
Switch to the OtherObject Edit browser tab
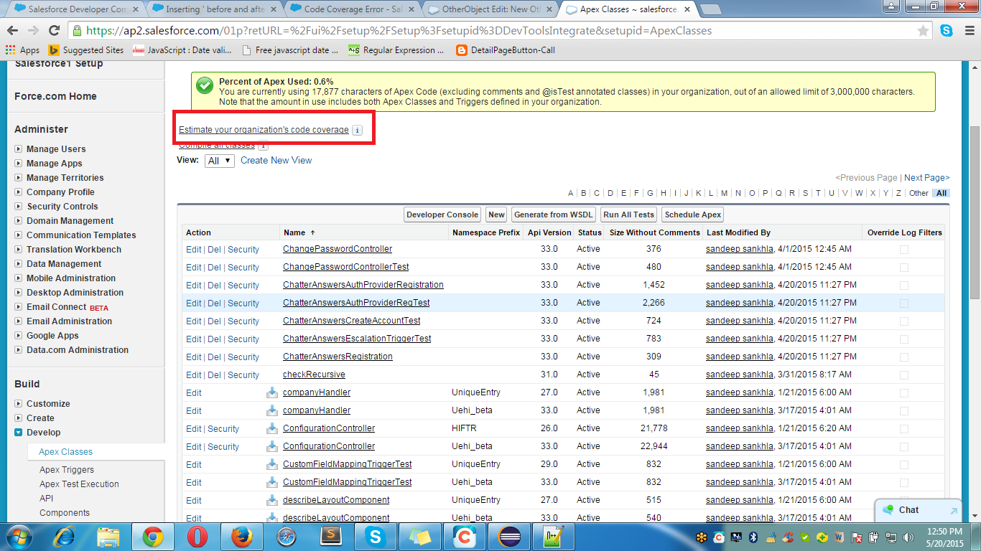coord(488,9)
